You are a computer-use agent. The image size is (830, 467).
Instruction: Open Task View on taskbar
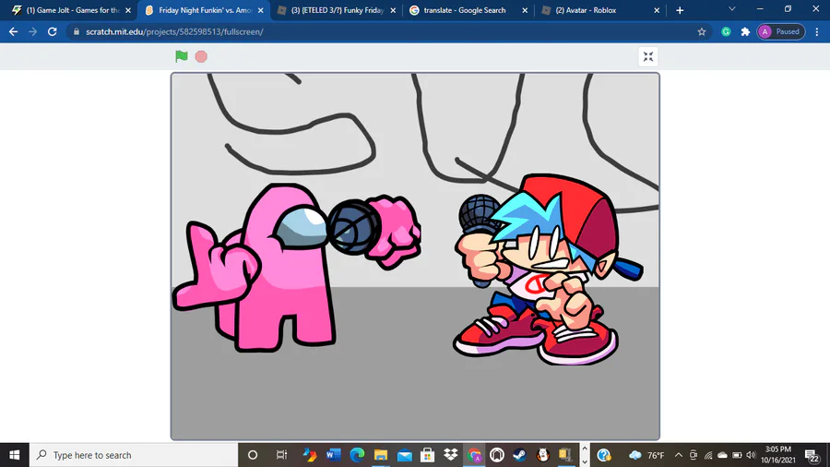coord(281,455)
